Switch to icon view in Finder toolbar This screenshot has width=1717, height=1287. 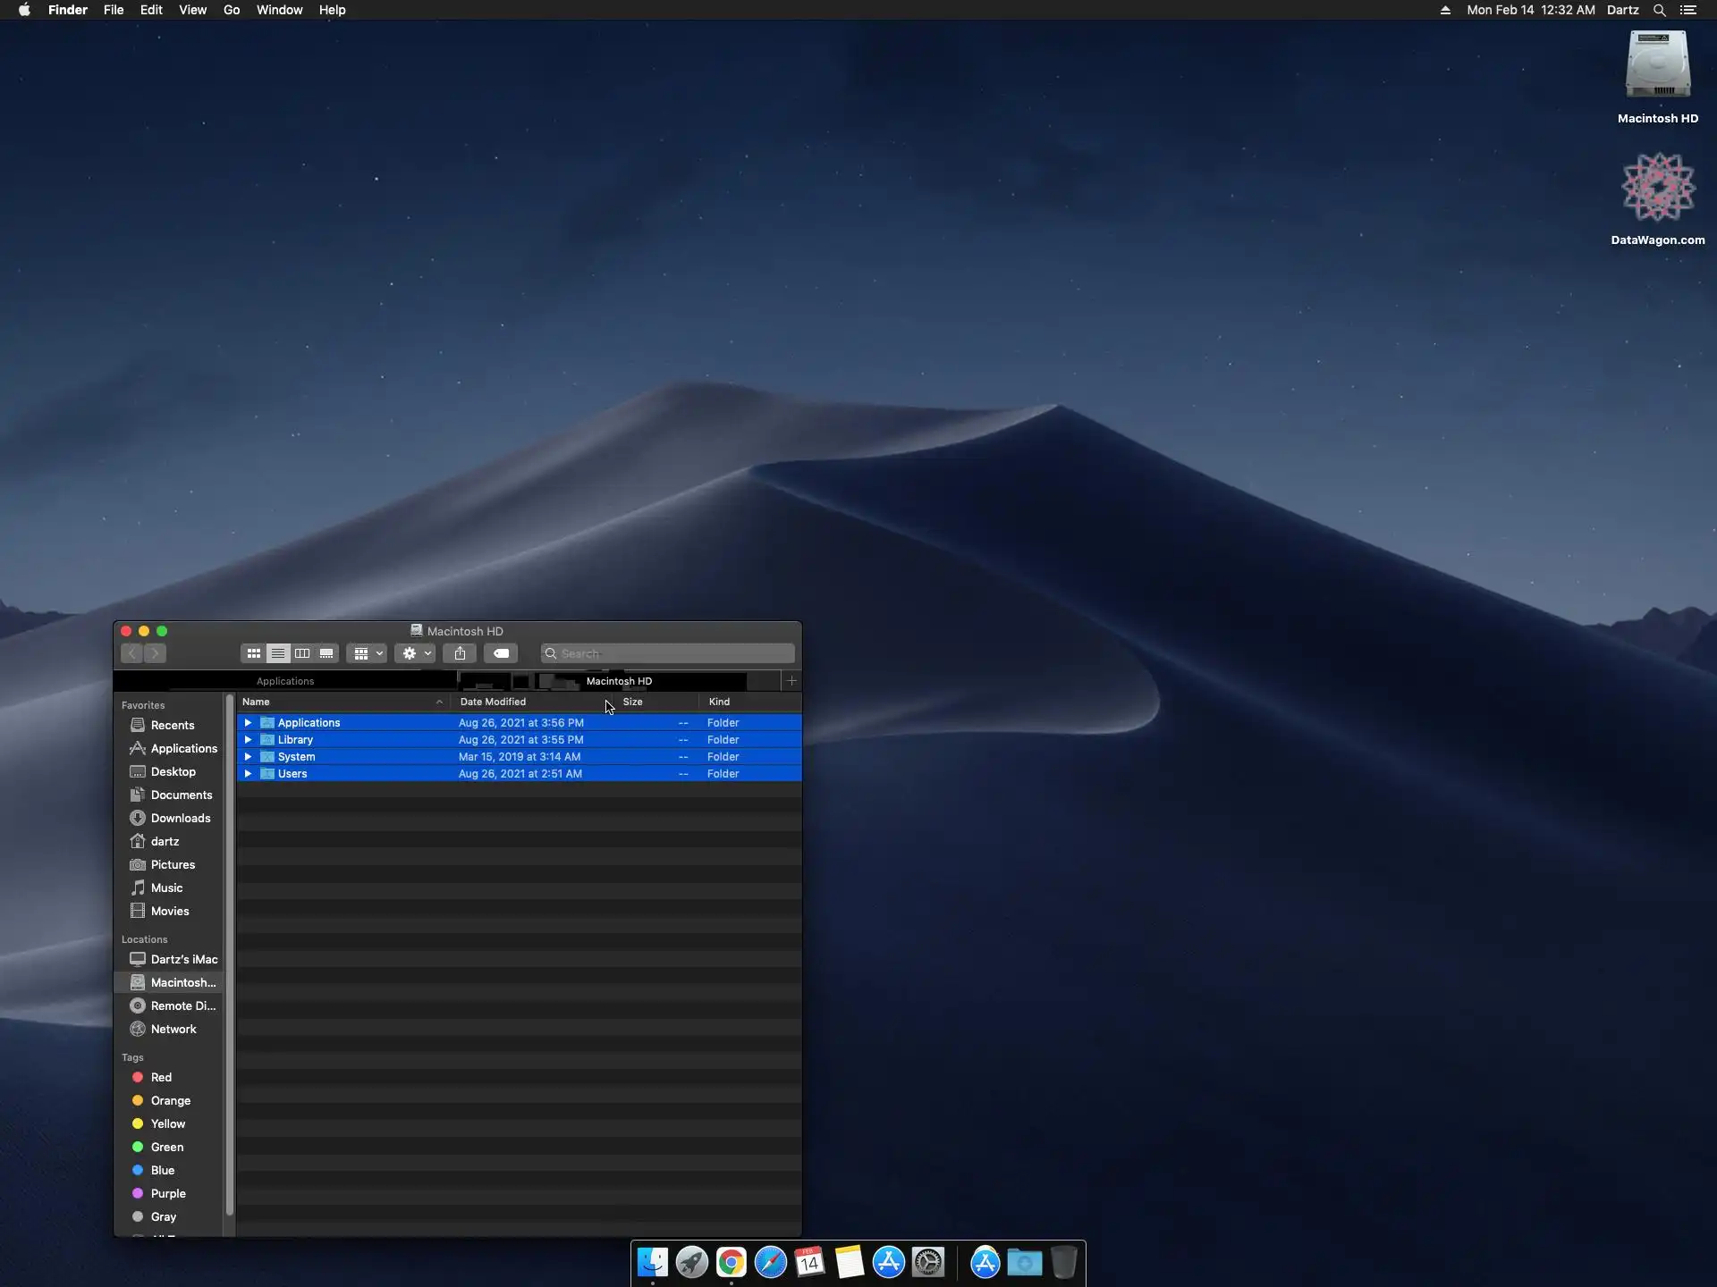point(254,653)
